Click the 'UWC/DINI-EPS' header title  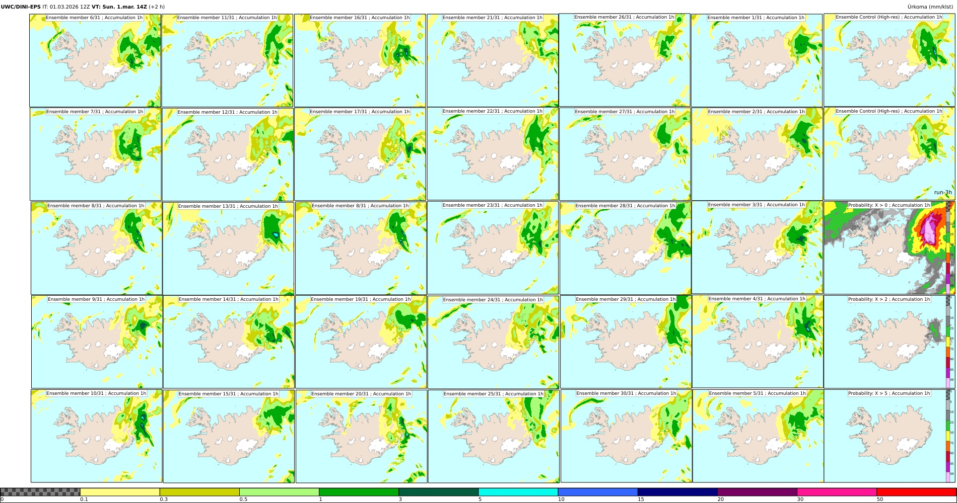pyautogui.click(x=21, y=7)
